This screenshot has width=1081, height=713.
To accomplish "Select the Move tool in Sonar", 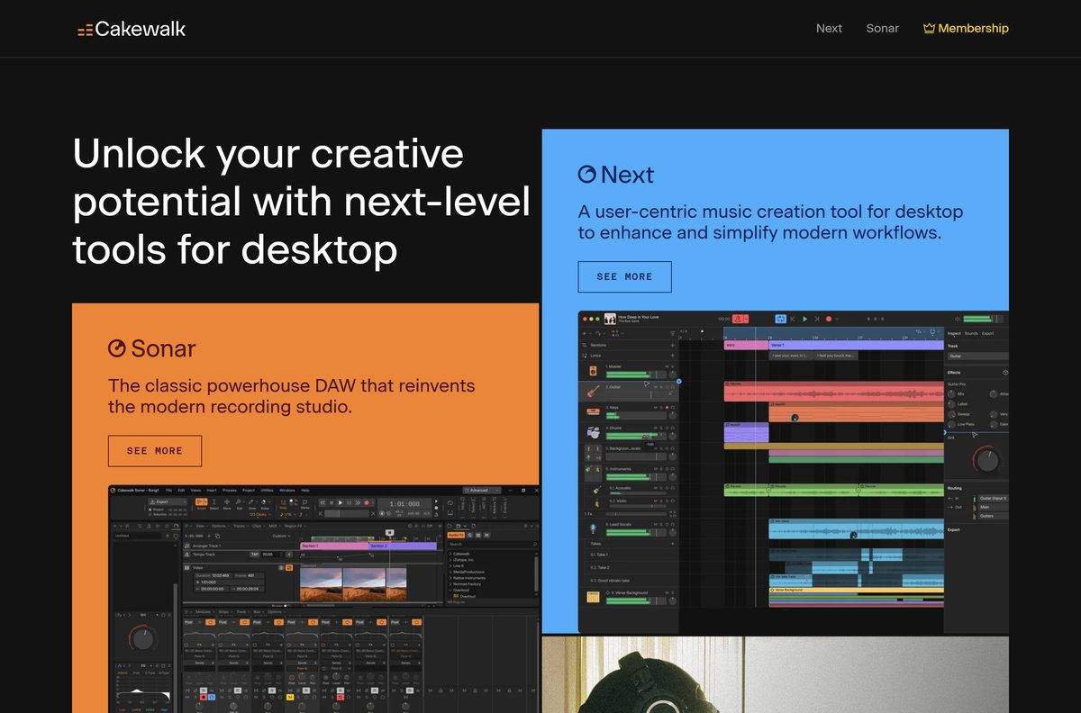I will pos(227,503).
